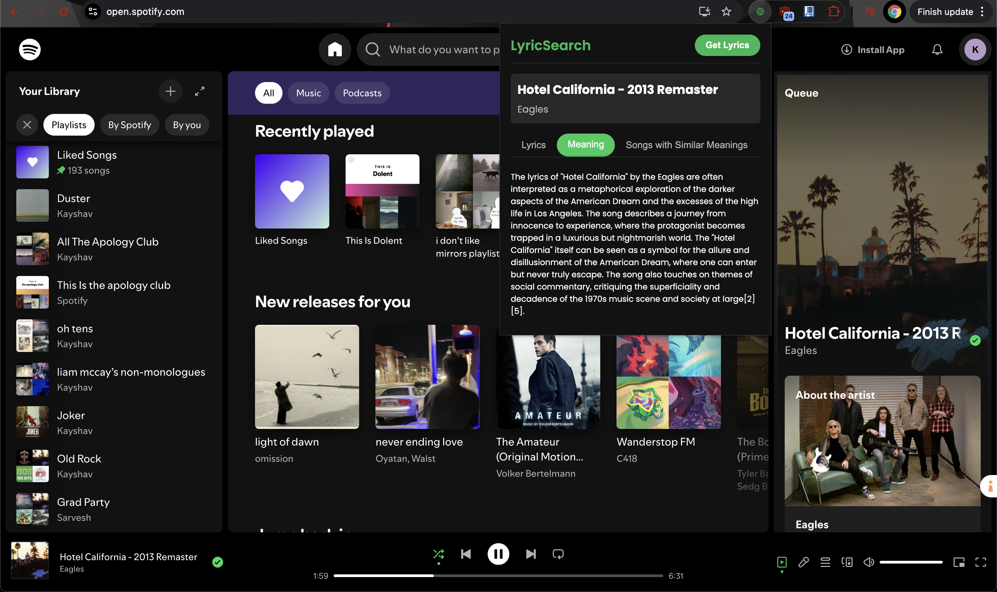The image size is (997, 592).
Task: Open the create playlist plus button
Action: 170,91
